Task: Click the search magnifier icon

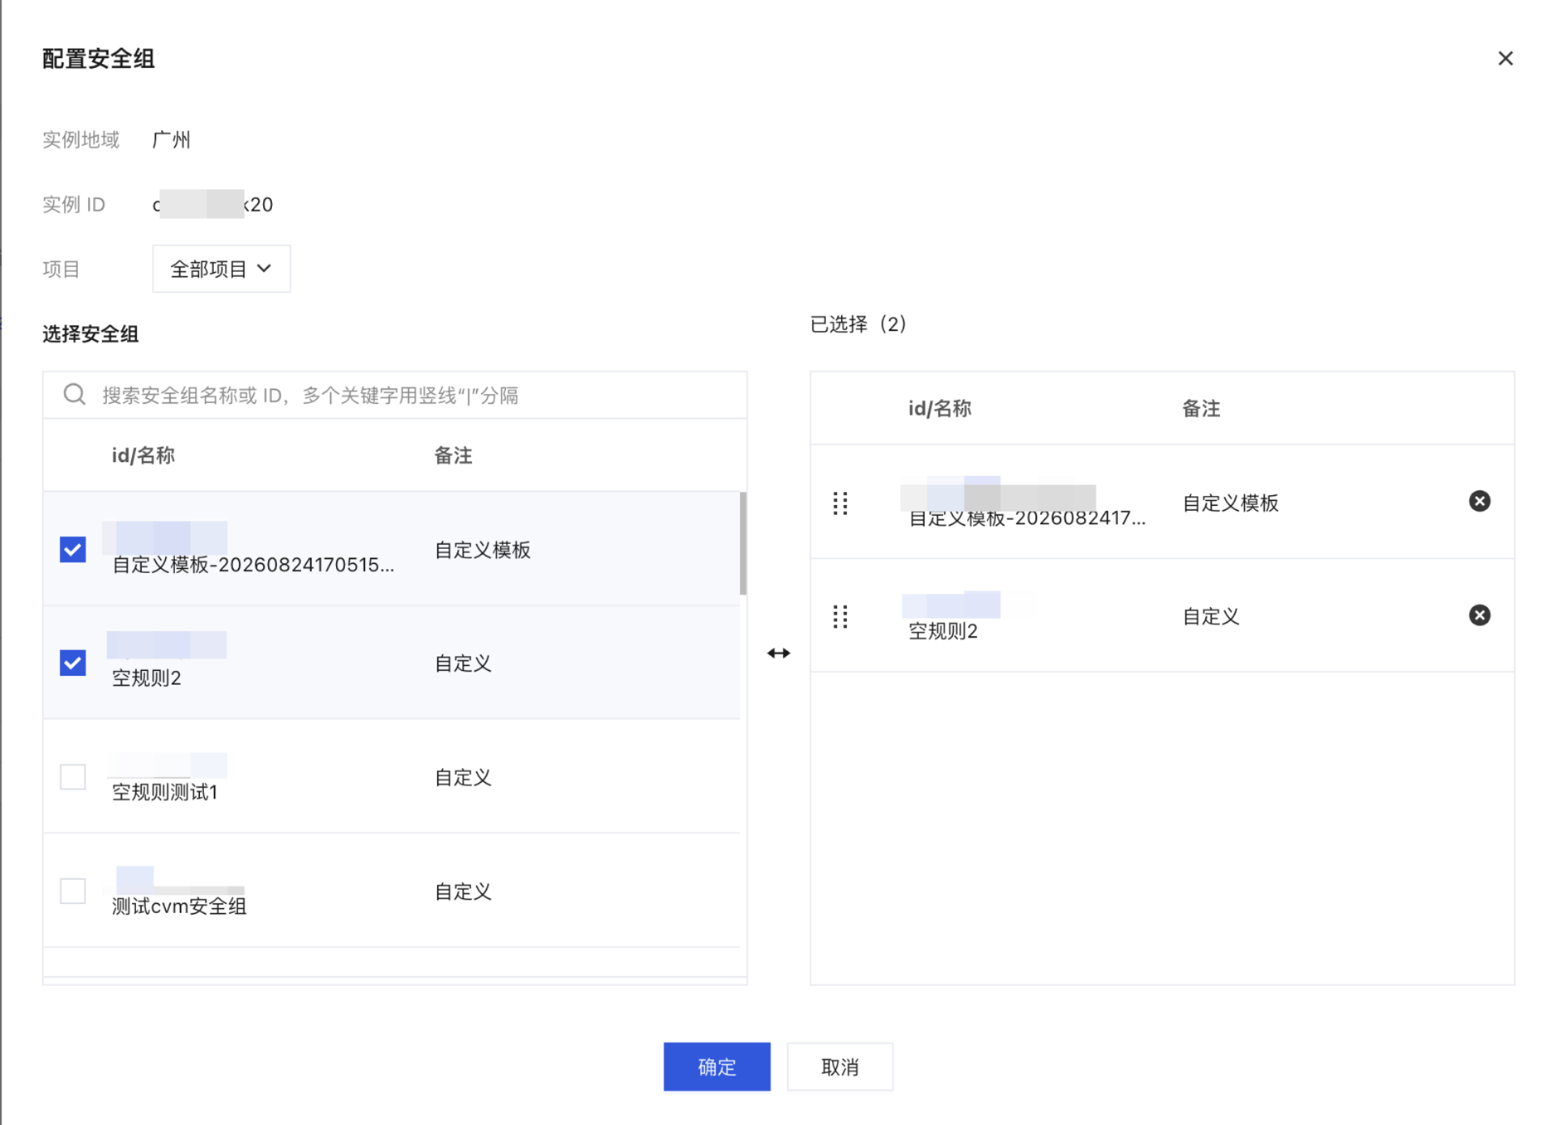Action: [x=74, y=394]
